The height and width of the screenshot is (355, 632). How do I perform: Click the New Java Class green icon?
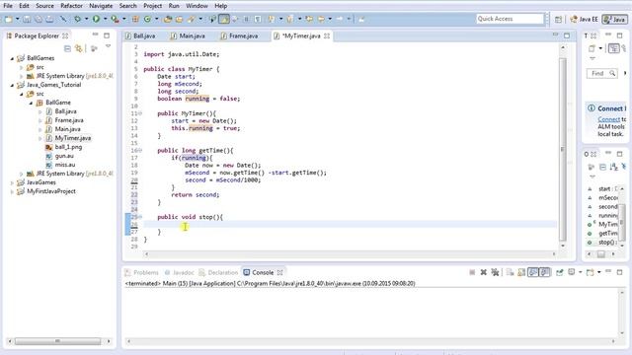click(147, 19)
